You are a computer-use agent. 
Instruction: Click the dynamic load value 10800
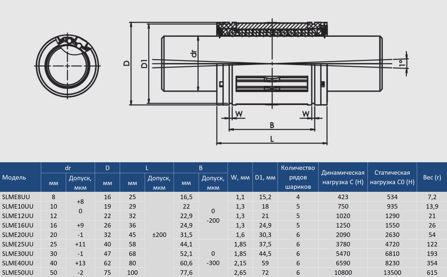click(343, 272)
